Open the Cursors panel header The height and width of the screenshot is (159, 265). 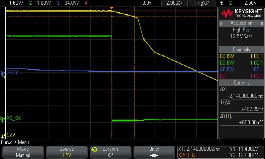pyautogui.click(x=241, y=83)
